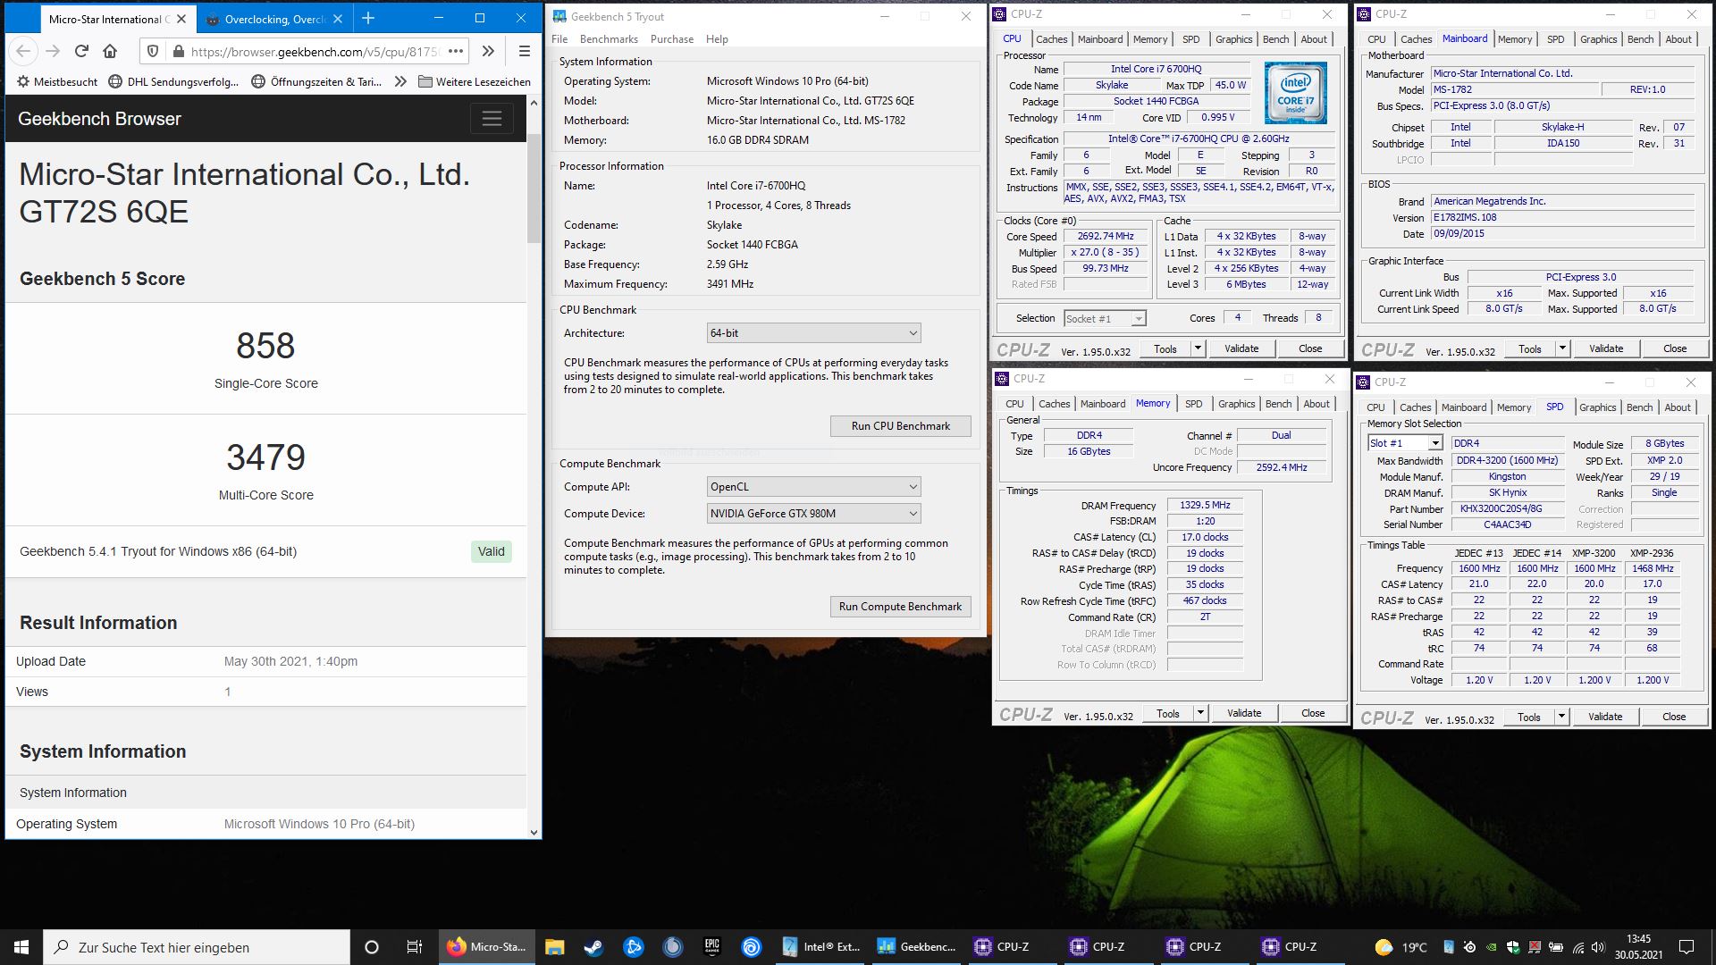Launch Epic Games from taskbar

[x=712, y=947]
